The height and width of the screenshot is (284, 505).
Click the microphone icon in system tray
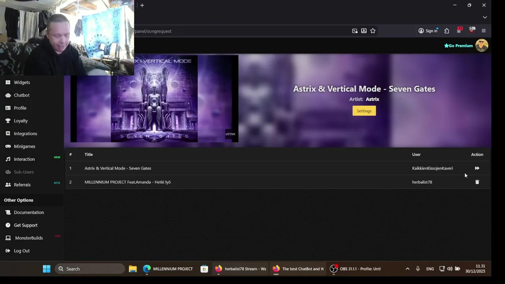point(418,269)
